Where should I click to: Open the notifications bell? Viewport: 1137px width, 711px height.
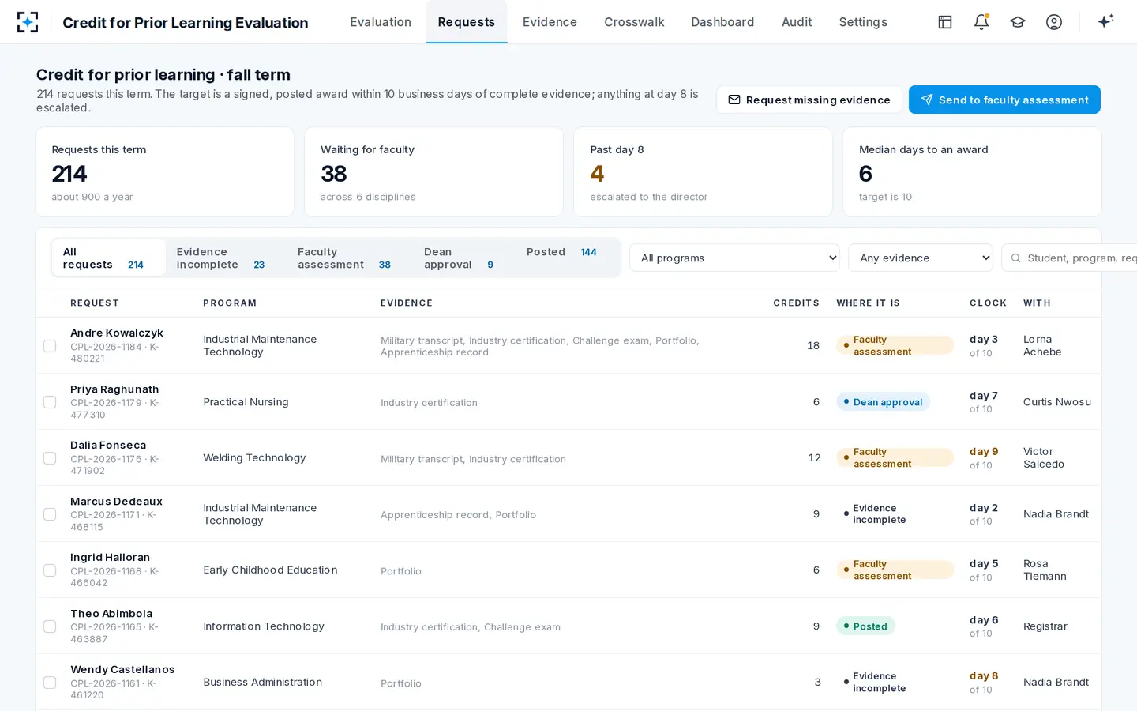(981, 22)
